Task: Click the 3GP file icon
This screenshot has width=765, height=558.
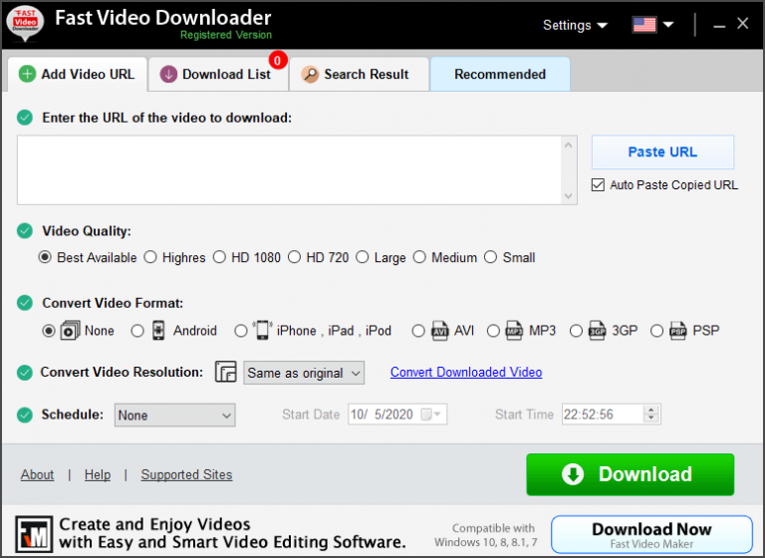Action: pyautogui.click(x=597, y=331)
